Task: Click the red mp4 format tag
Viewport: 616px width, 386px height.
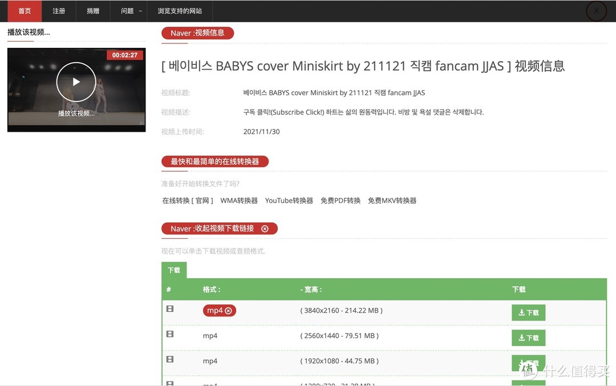Action: click(x=219, y=311)
